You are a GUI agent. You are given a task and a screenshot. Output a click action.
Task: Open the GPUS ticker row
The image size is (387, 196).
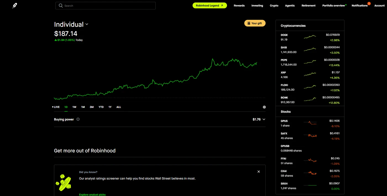(310, 123)
